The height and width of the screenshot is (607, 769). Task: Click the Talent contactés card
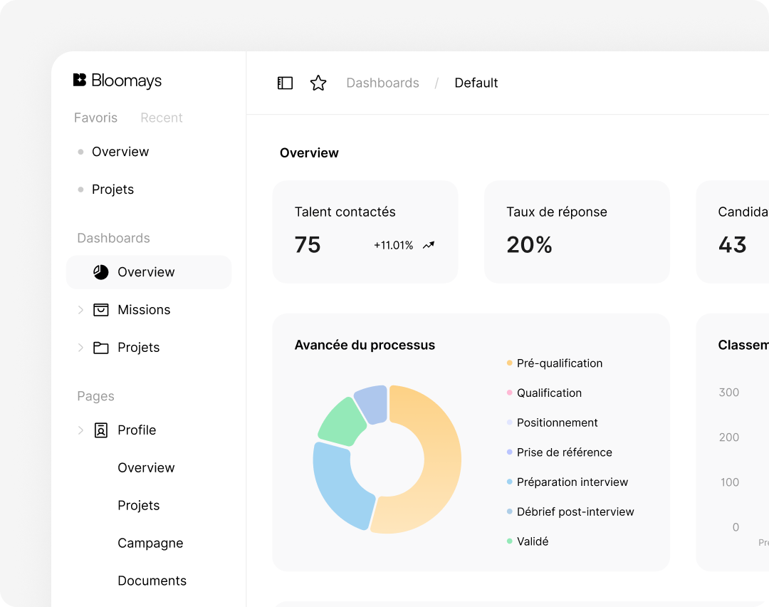tap(365, 232)
